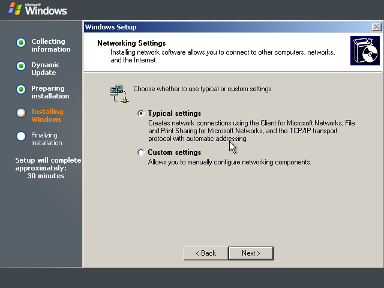Click the Preparing installation step indicator
The width and height of the screenshot is (384, 288).
21,89
